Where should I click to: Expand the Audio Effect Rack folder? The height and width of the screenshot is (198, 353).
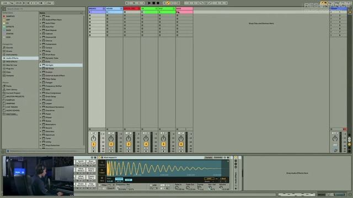click(x=41, y=20)
